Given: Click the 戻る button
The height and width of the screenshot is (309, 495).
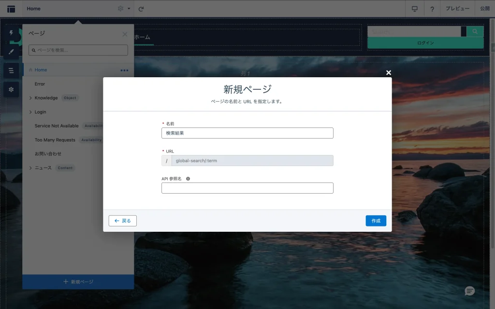Looking at the screenshot, I should point(123,221).
